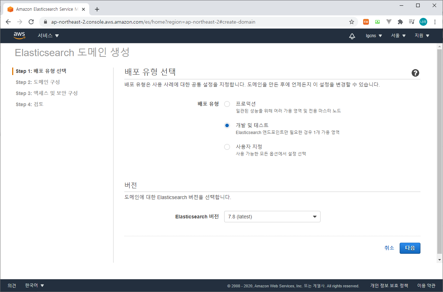The height and width of the screenshot is (292, 443).
Task: Close the Amazon Elasticsearch Service tab
Action: (83, 9)
